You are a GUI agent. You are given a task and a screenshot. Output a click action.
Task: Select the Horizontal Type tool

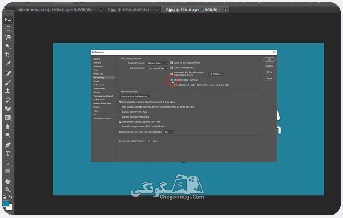pos(8,154)
